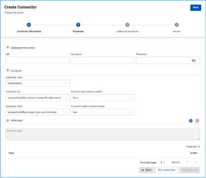
Task: Click the gray Back button at bottom
Action: [146, 170]
